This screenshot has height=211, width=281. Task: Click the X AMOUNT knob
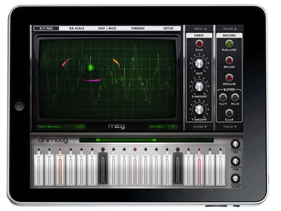[x=199, y=86]
